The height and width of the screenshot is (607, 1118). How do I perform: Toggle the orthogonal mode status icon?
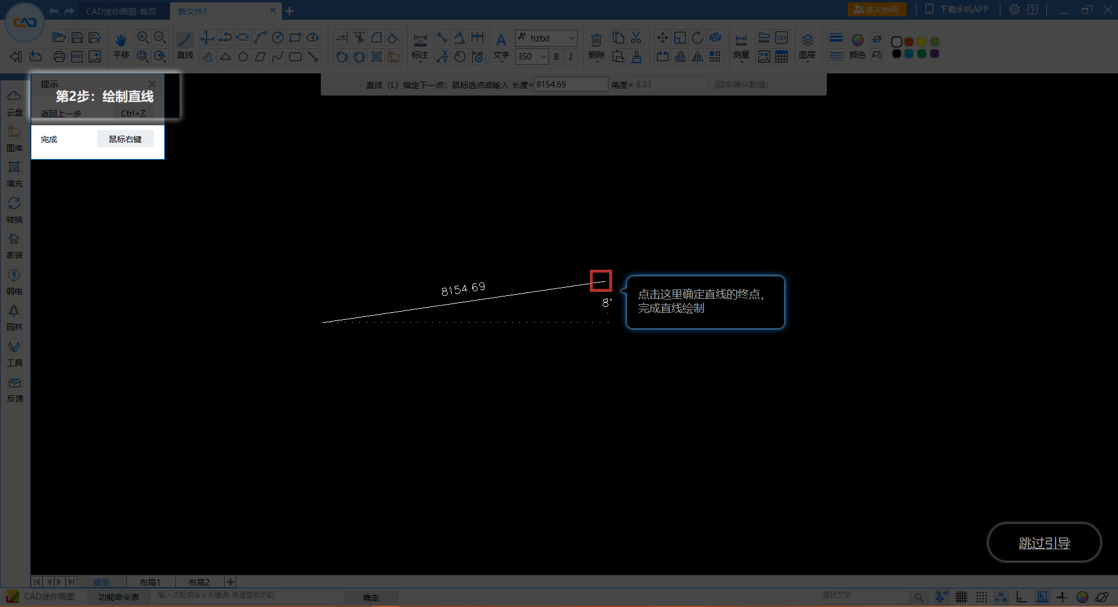click(x=1021, y=597)
